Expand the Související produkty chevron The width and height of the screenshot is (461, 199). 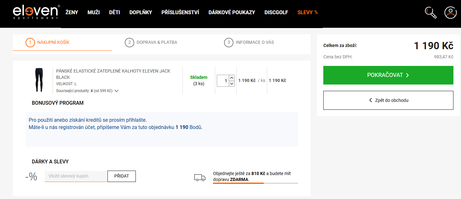pos(117,91)
